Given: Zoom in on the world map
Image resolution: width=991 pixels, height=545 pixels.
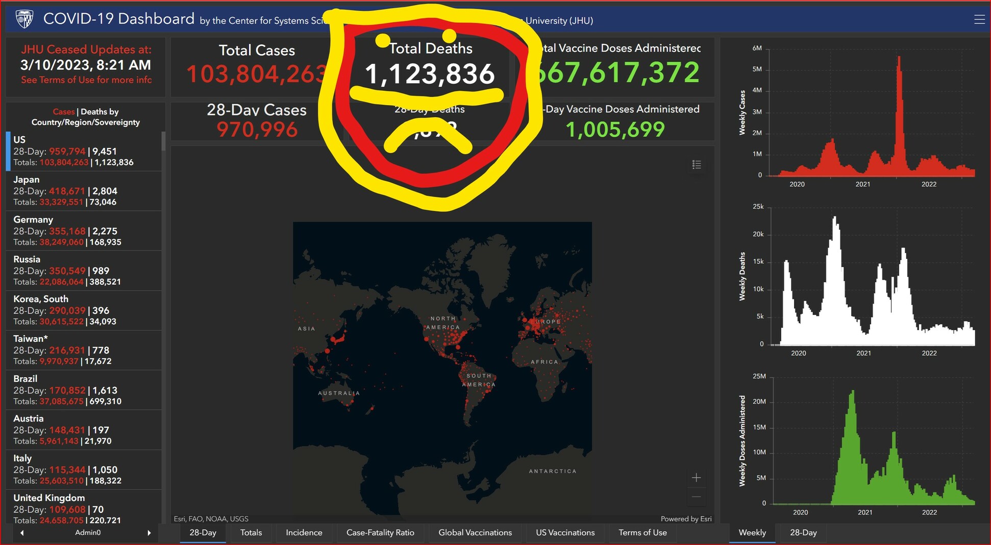Looking at the screenshot, I should [696, 478].
